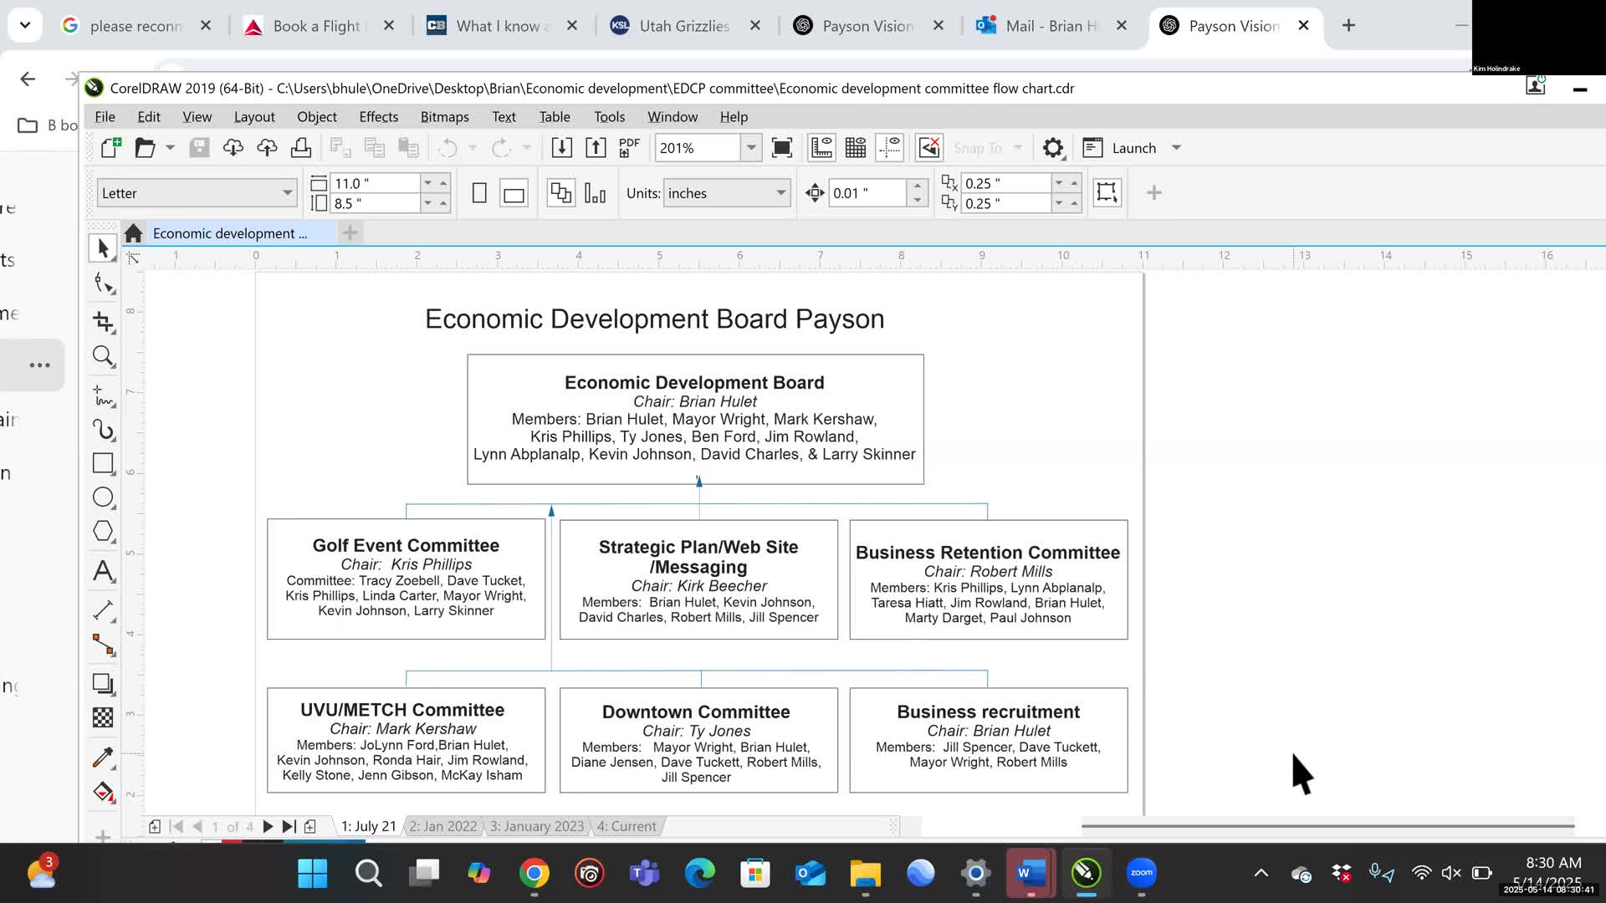Screen dimensions: 1606x903
Task: Jump to the last page
Action: tap(289, 826)
